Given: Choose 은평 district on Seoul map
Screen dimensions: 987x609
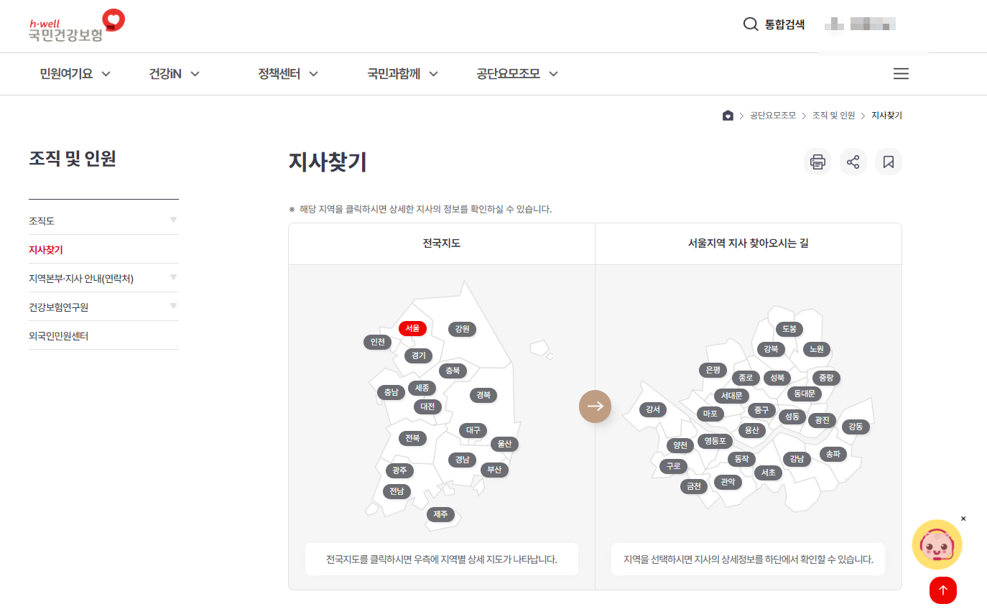Looking at the screenshot, I should click(x=713, y=370).
